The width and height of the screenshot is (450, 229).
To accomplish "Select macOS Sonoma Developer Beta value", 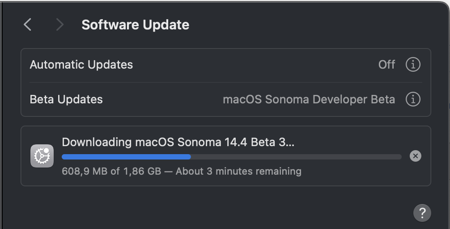I will [x=309, y=99].
